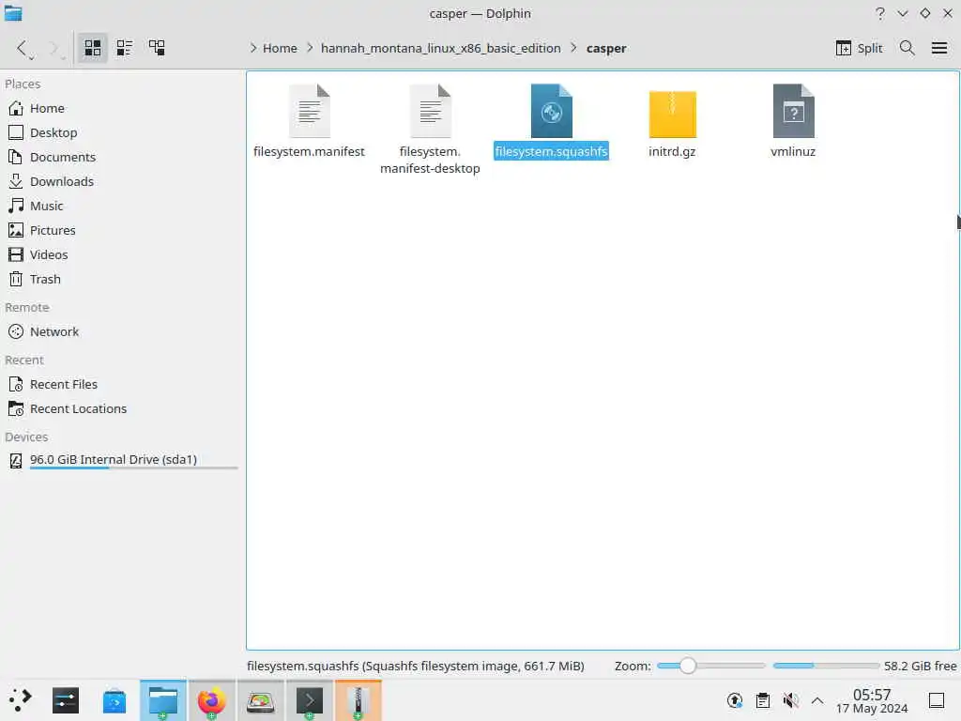Image resolution: width=961 pixels, height=721 pixels.
Task: Switch to Dolphin task in taskbar
Action: coord(163,700)
